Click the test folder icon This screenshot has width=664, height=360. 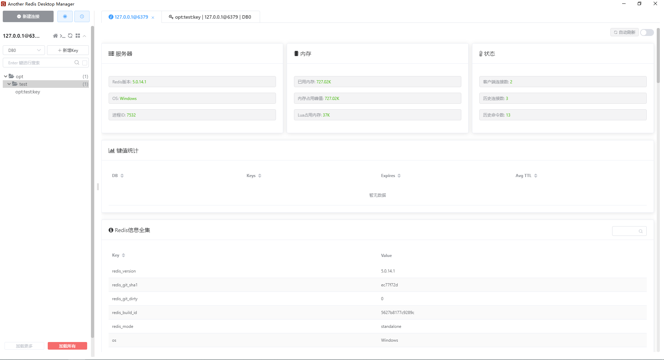click(15, 84)
